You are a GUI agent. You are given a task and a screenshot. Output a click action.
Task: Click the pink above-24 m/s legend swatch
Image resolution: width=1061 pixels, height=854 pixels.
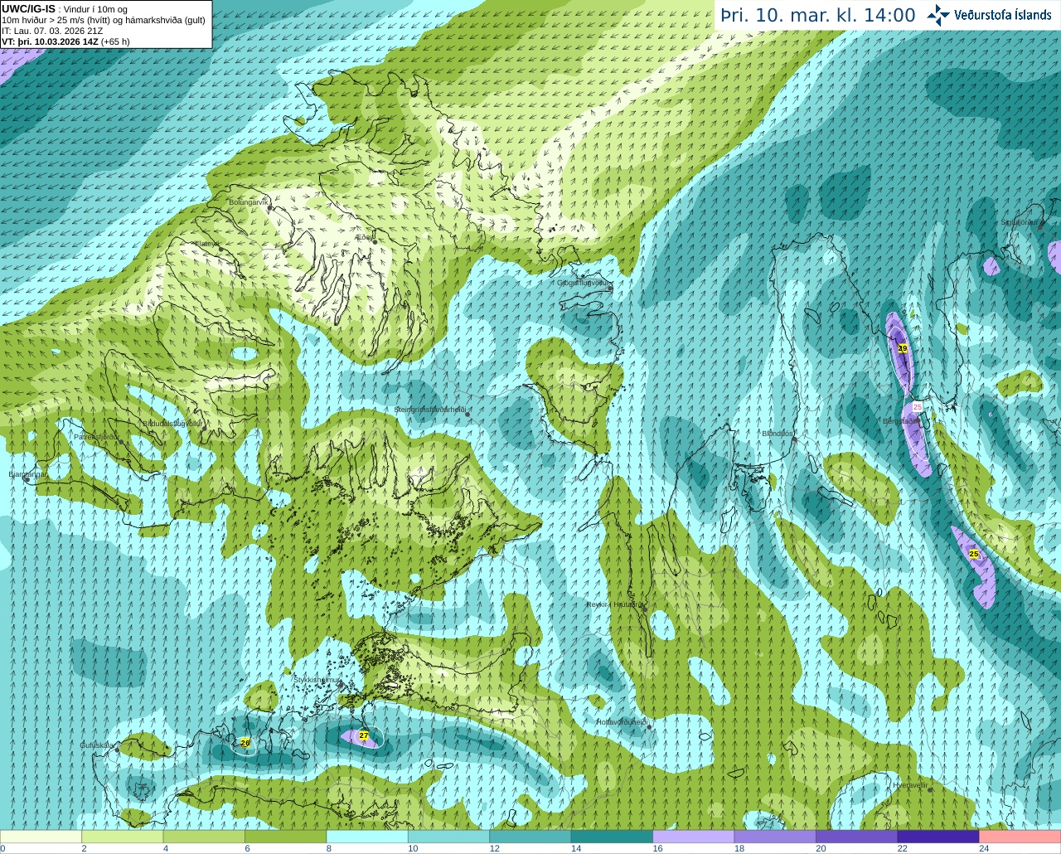[x=1020, y=836]
